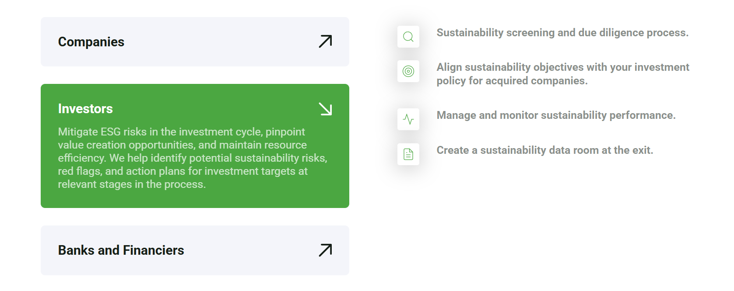Select the Investors heading
This screenshot has height=291, width=734.
[x=85, y=109]
